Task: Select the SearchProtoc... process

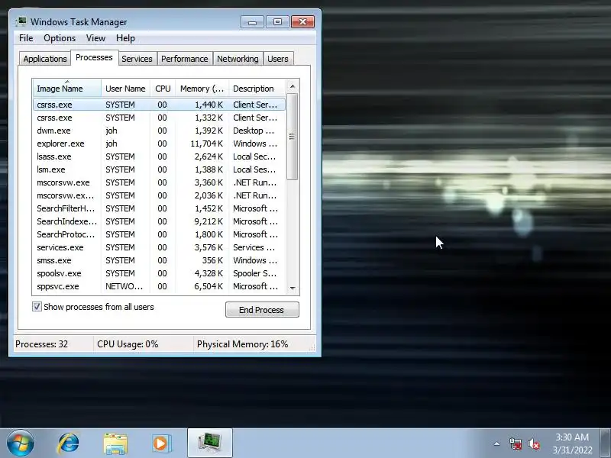Action: pos(159,234)
